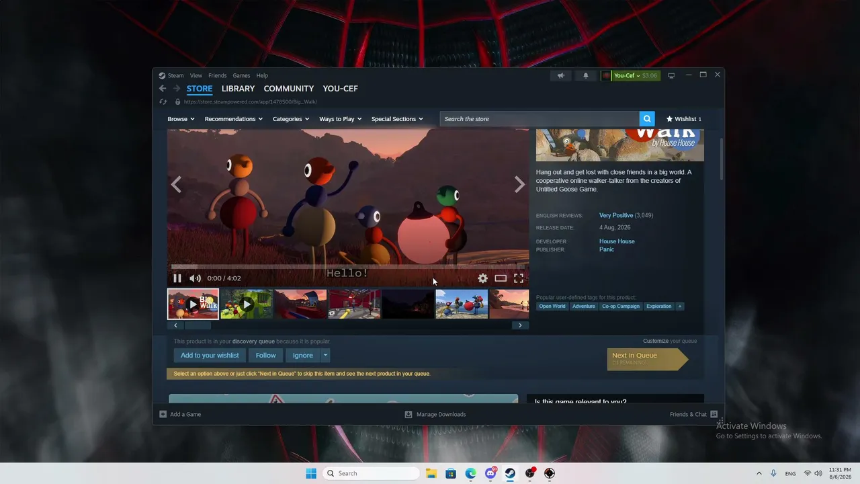Select the Exploration tag
The height and width of the screenshot is (484, 860).
pos(659,307)
